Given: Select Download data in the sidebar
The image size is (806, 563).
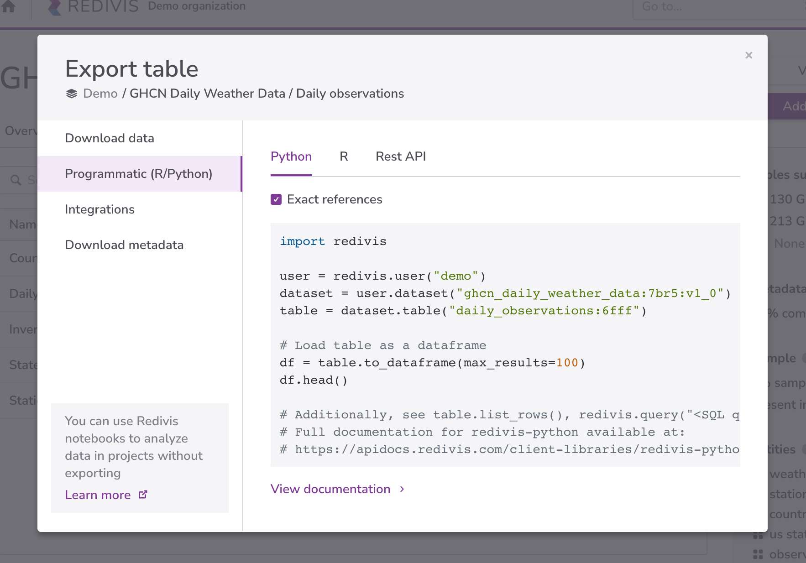Looking at the screenshot, I should pyautogui.click(x=110, y=138).
